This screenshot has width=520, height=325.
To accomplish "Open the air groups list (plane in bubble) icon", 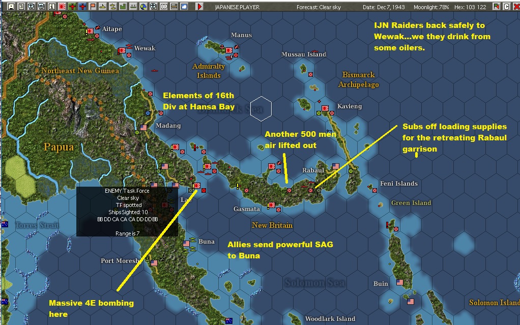I will click(32, 6).
